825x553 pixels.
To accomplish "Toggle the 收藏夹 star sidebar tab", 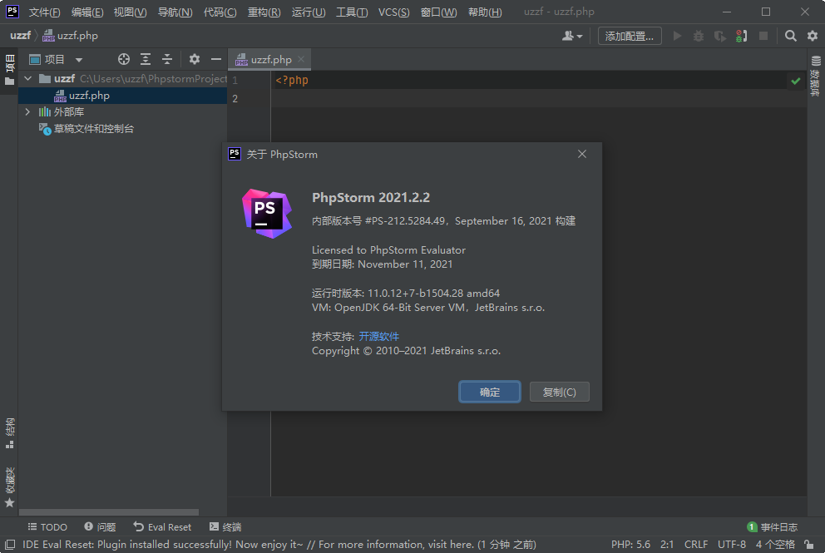I will pyautogui.click(x=9, y=487).
